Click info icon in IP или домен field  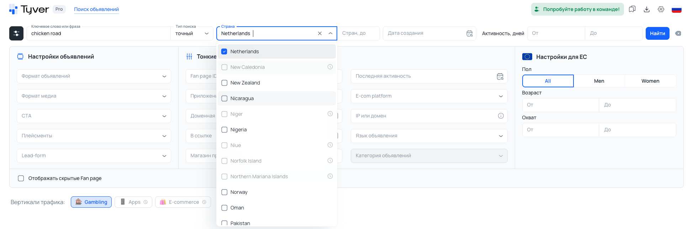501,116
